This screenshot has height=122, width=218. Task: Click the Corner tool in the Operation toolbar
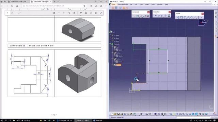tap(155, 16)
